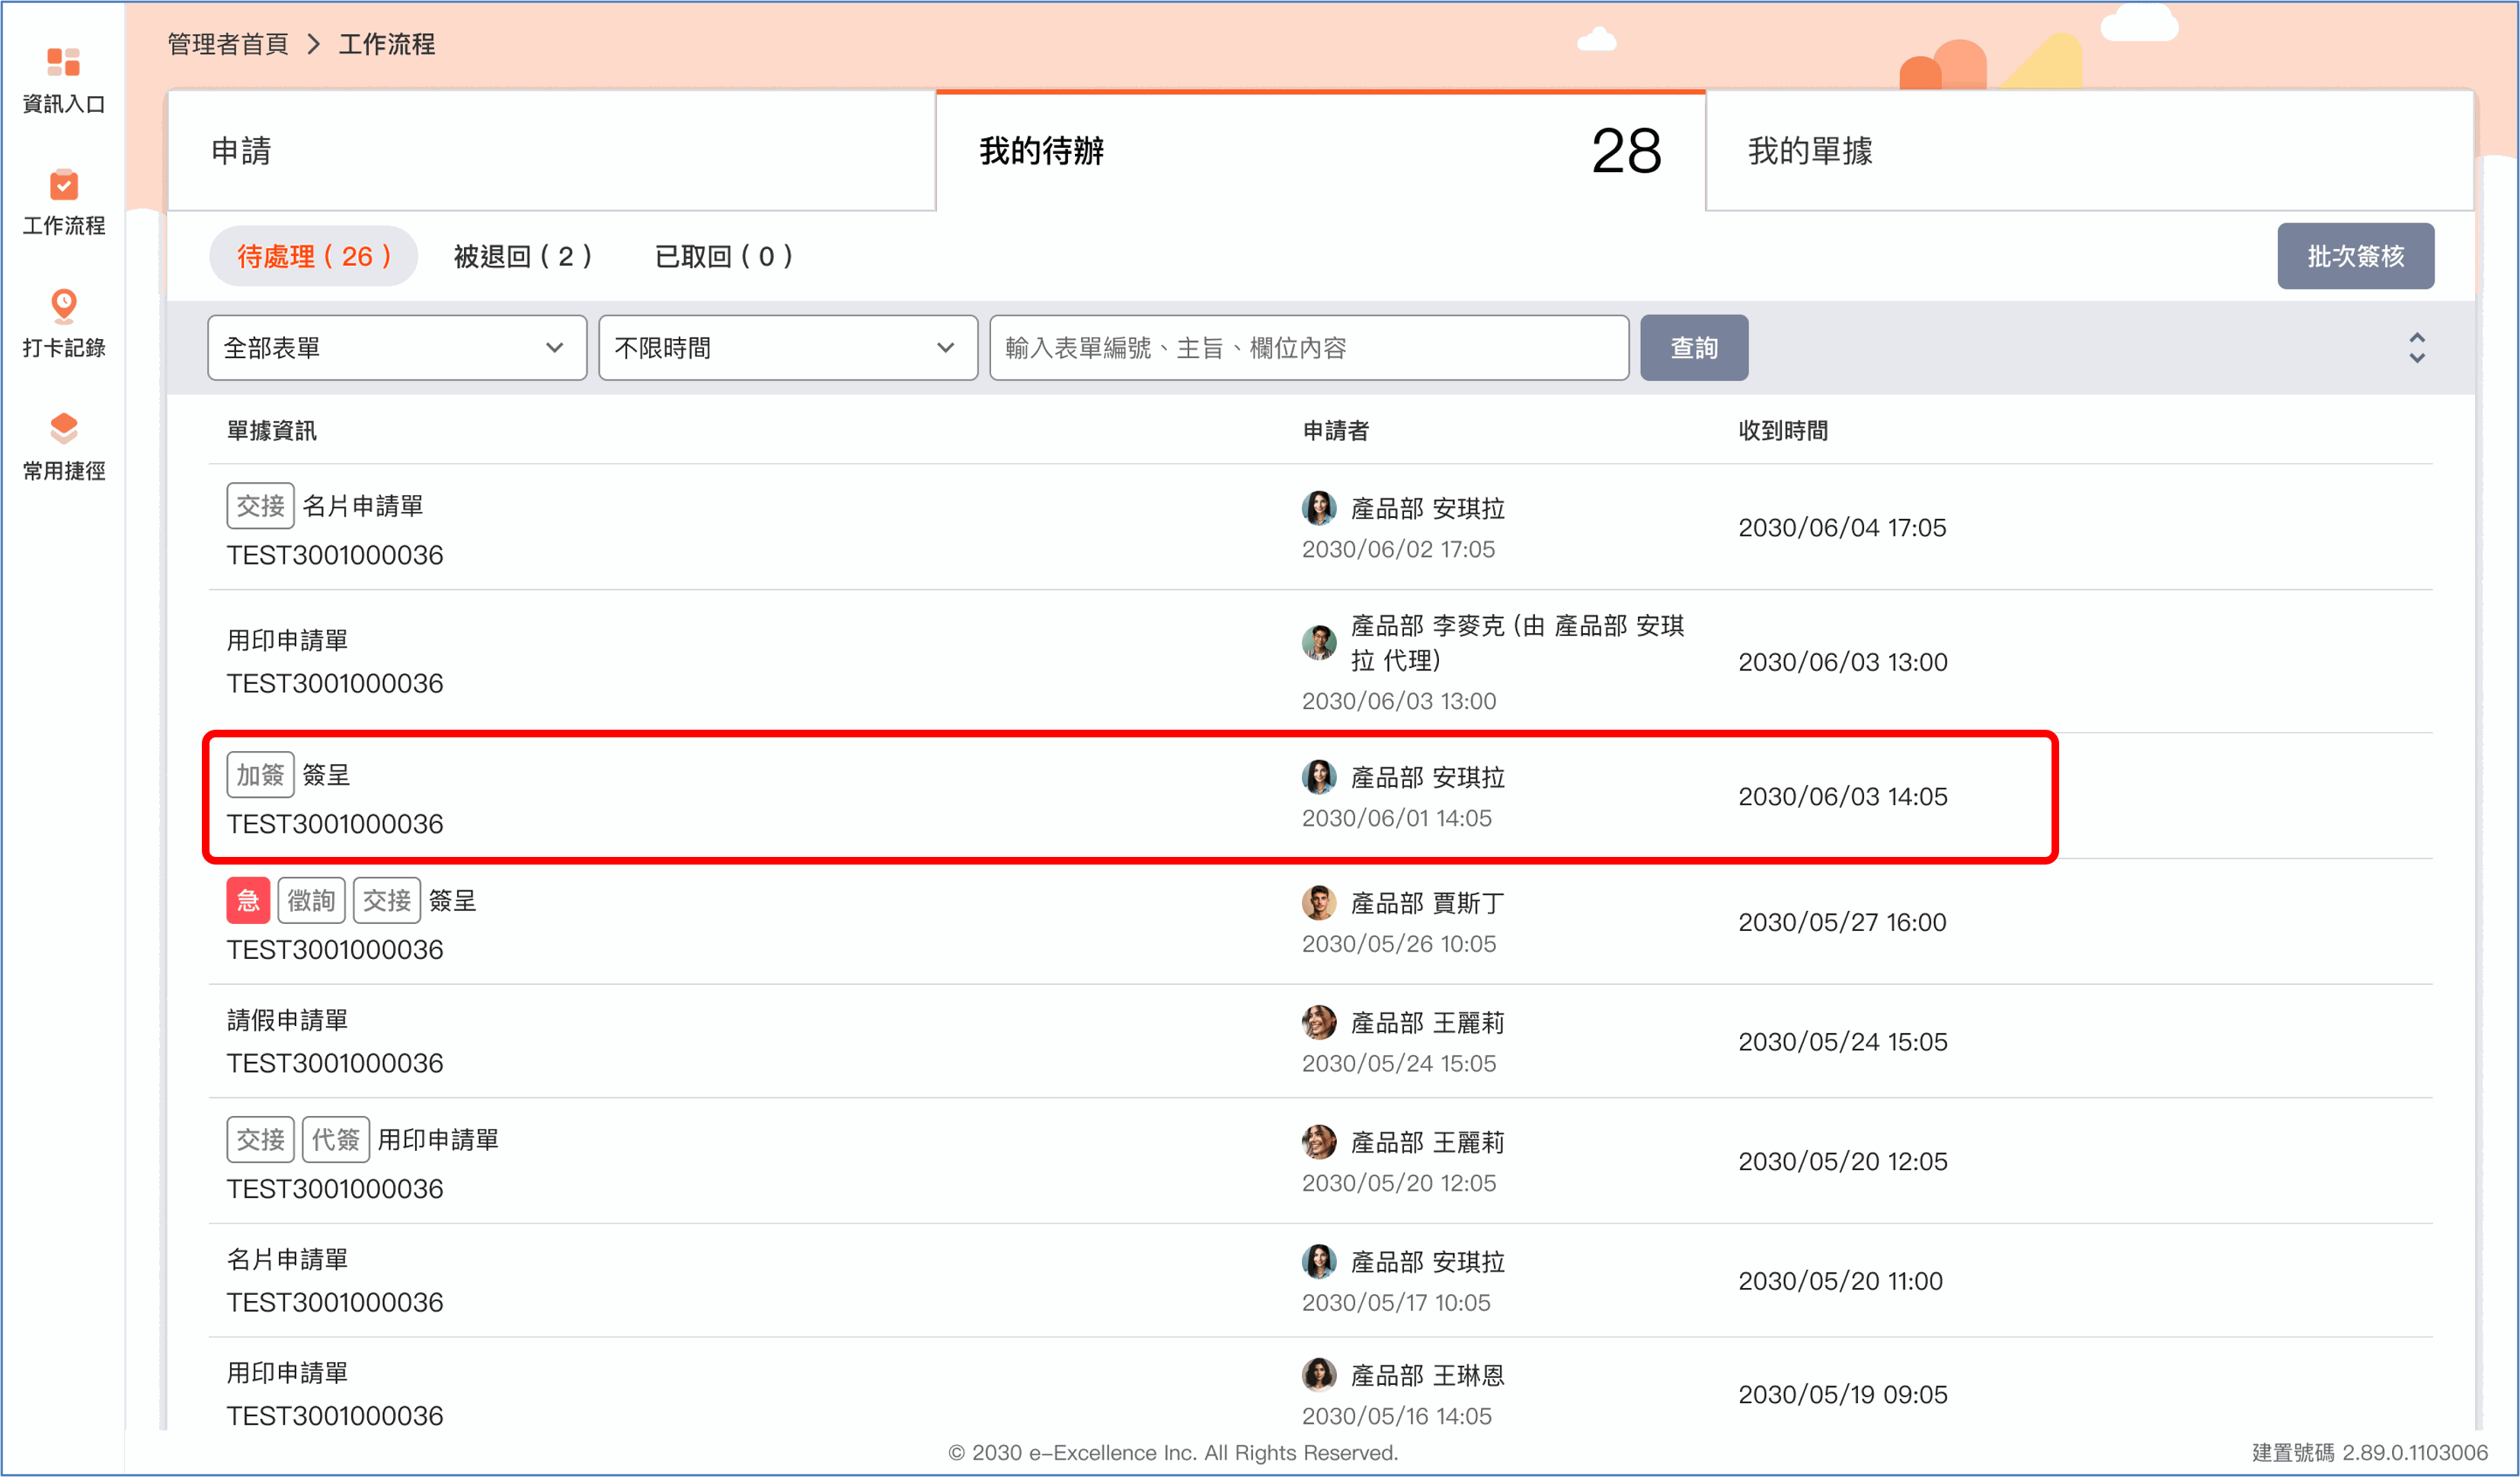Switch to the 申請 tab

coord(551,151)
